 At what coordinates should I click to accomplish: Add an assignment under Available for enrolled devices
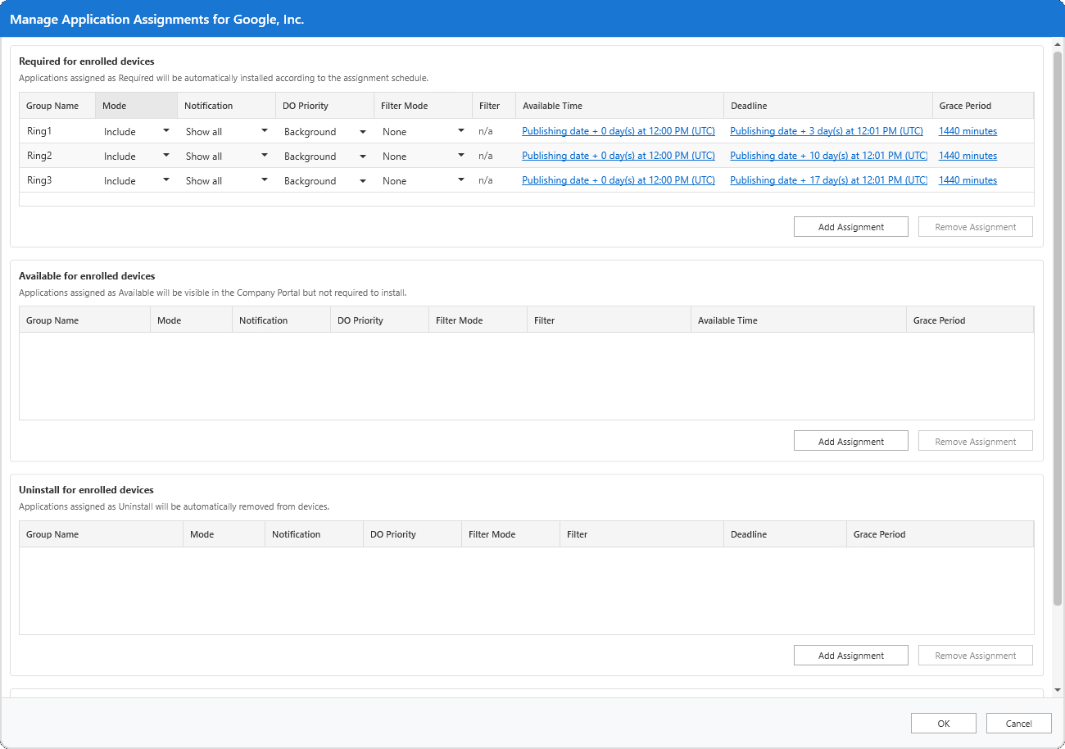[850, 440]
